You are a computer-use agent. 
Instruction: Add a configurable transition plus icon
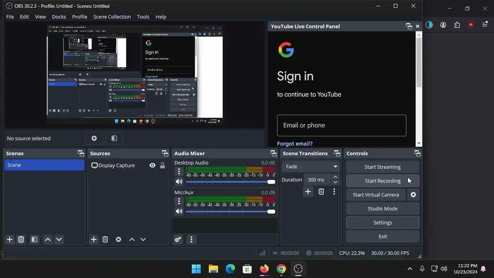point(308,192)
